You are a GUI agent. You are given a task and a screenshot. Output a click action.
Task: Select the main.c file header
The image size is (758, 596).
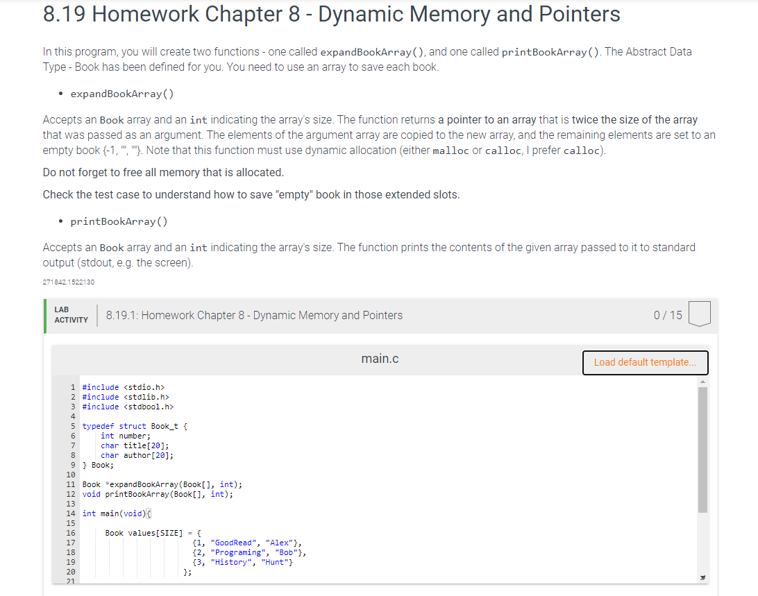(x=380, y=359)
